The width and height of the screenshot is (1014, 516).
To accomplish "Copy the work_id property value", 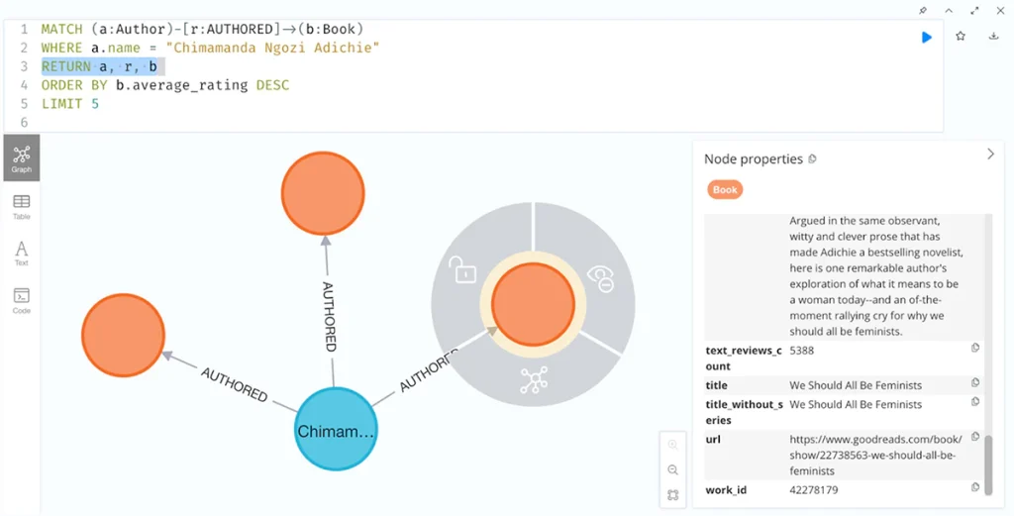I will pyautogui.click(x=975, y=487).
